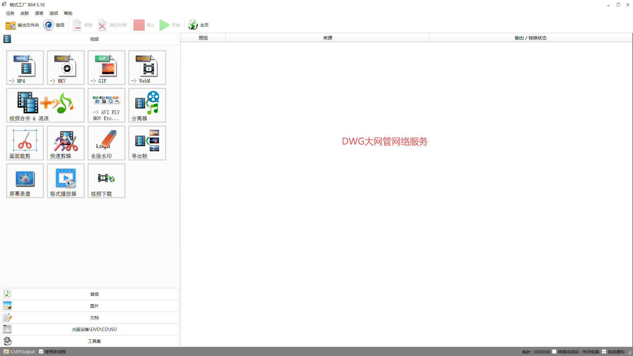The height and width of the screenshot is (356, 633).
Task: Open 视频合并 & 混流 tool
Action: click(45, 105)
